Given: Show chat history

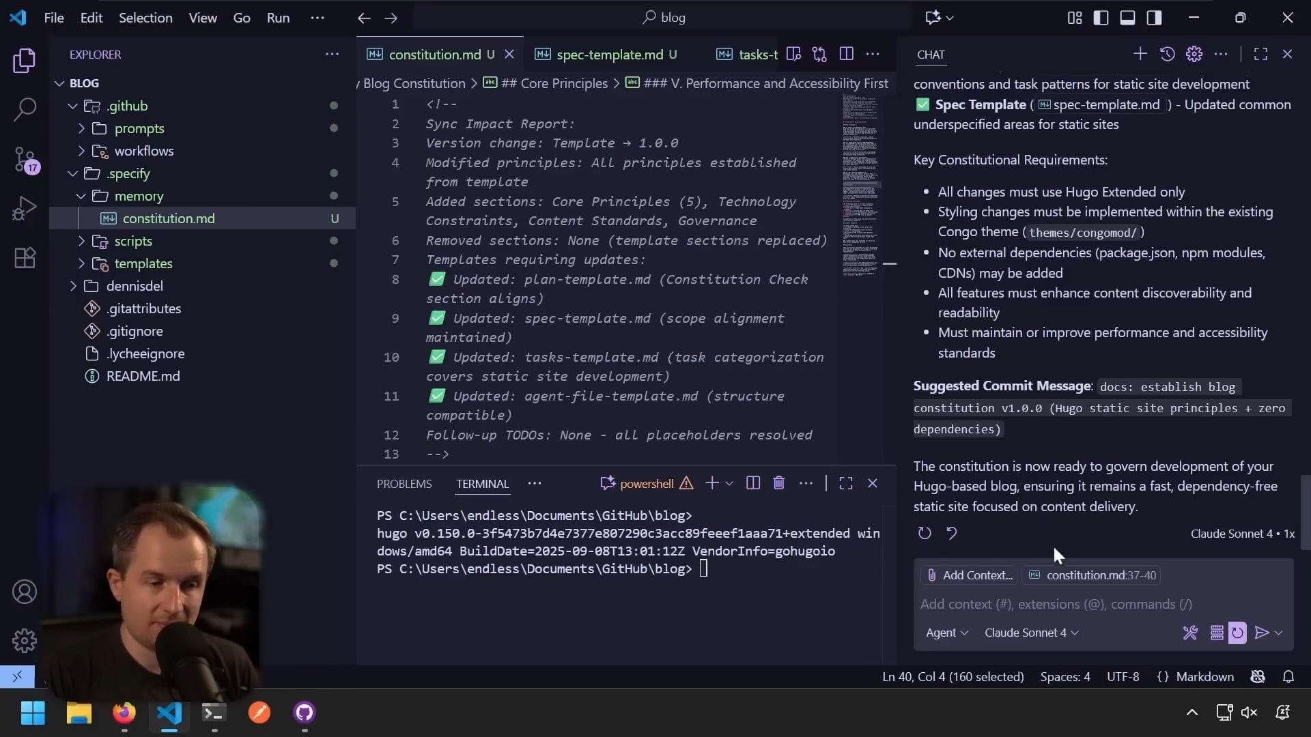Looking at the screenshot, I should pyautogui.click(x=1167, y=54).
